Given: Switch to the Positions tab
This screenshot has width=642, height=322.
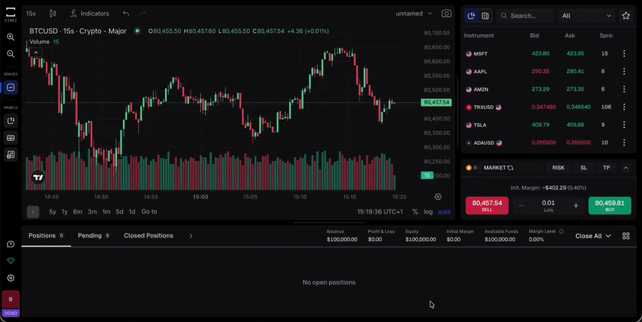Looking at the screenshot, I should click(46, 235).
